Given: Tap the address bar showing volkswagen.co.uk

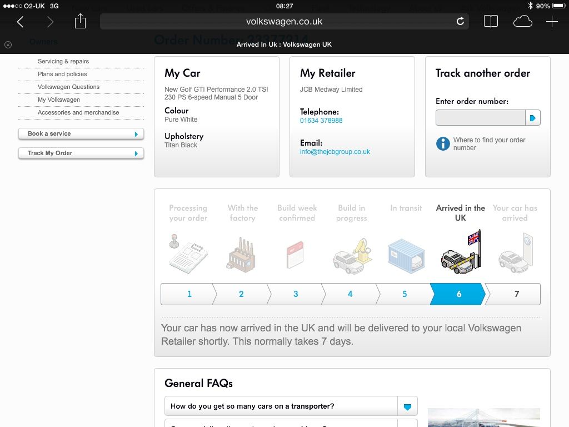Looking at the screenshot, I should click(284, 22).
